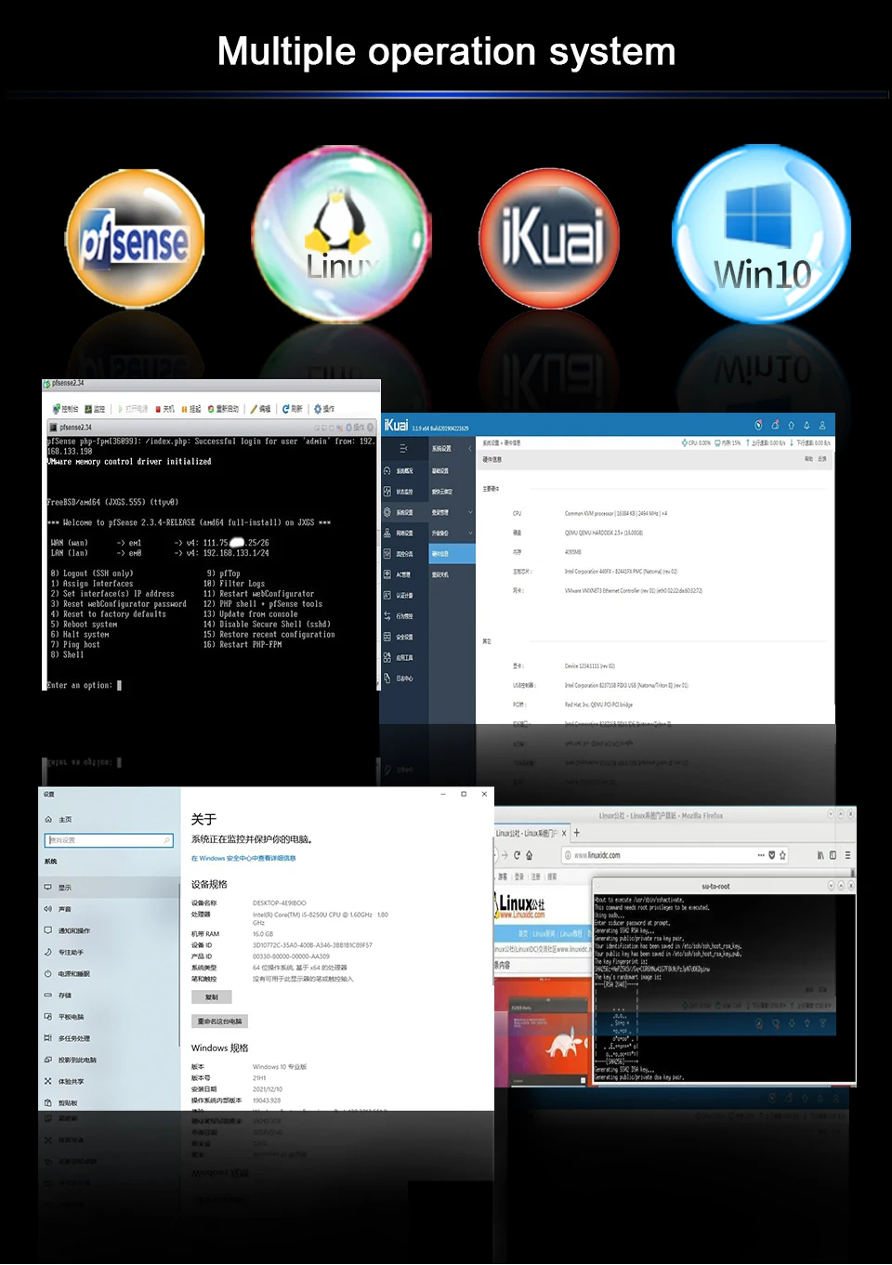Go to 主页 home in Windows Settings
Viewport: 892px width, 1265px height.
pos(59,820)
